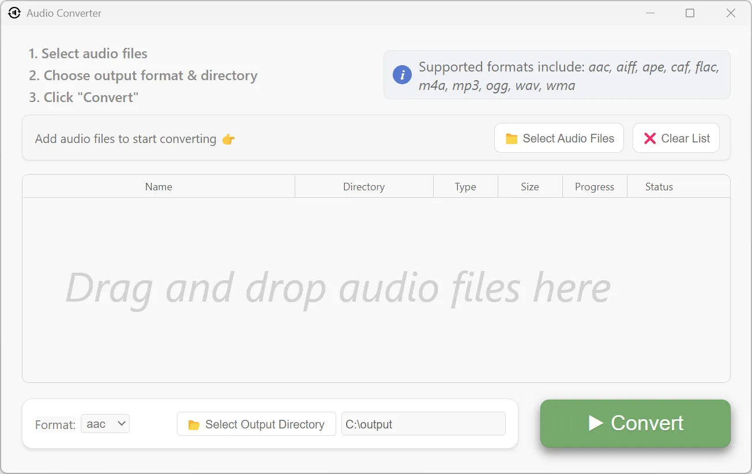Select Audio Files to add tracks
The image size is (752, 474).
pos(558,138)
